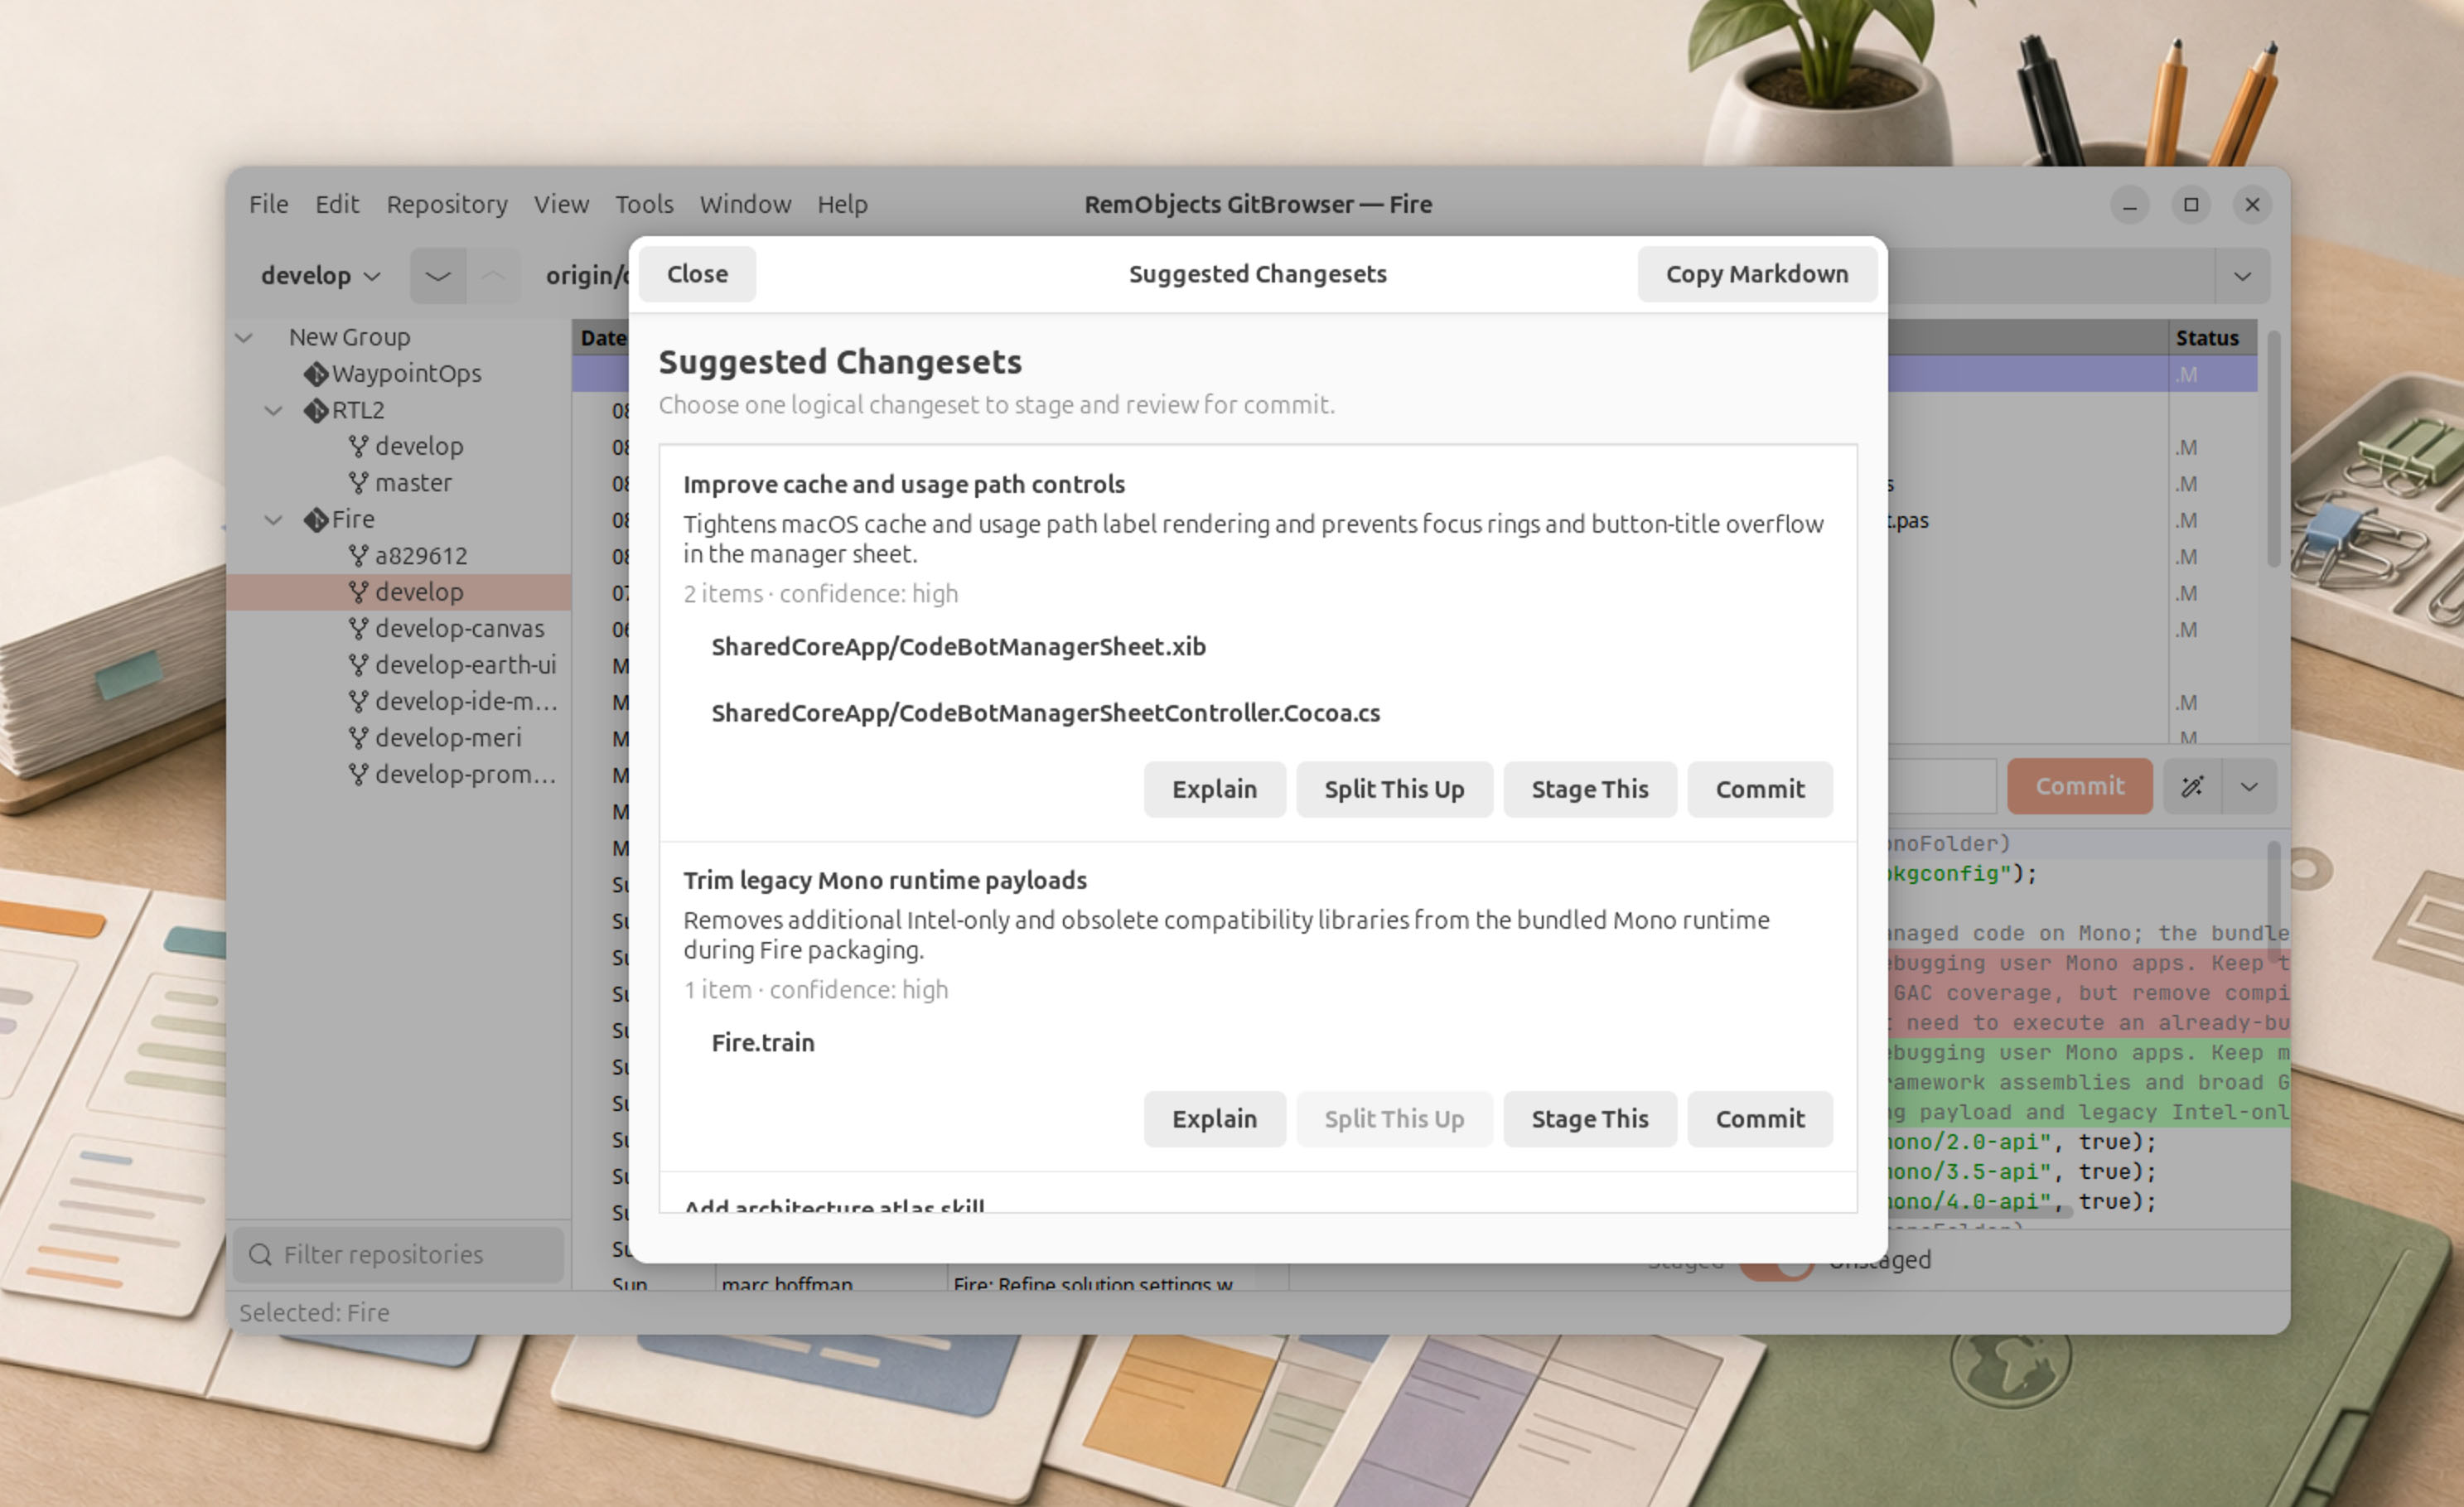Select the Fire.train file entry
The height and width of the screenshot is (1507, 2464).
coord(763,1043)
